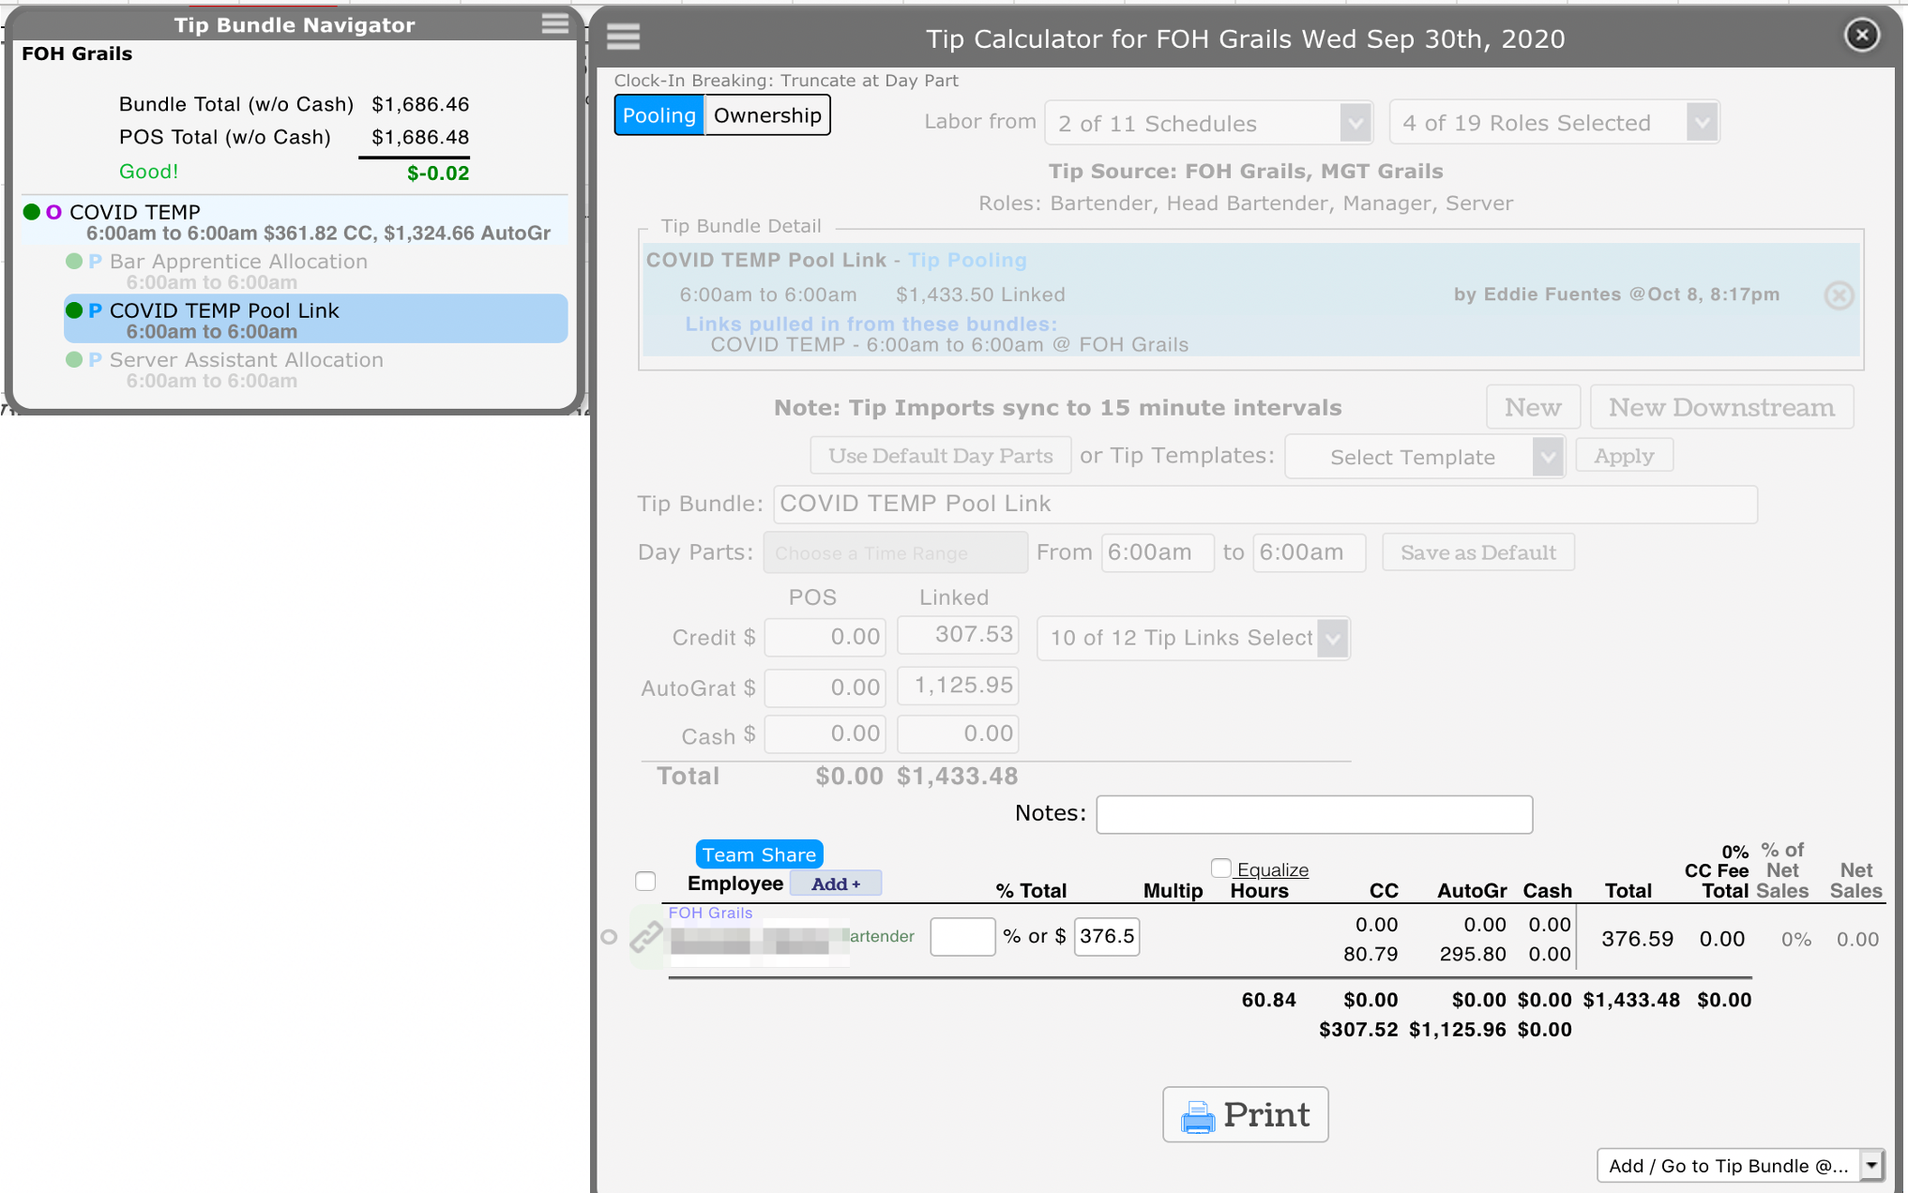
Task: Click the P icon of Bar Apprentice Allocation
Action: [x=95, y=262]
